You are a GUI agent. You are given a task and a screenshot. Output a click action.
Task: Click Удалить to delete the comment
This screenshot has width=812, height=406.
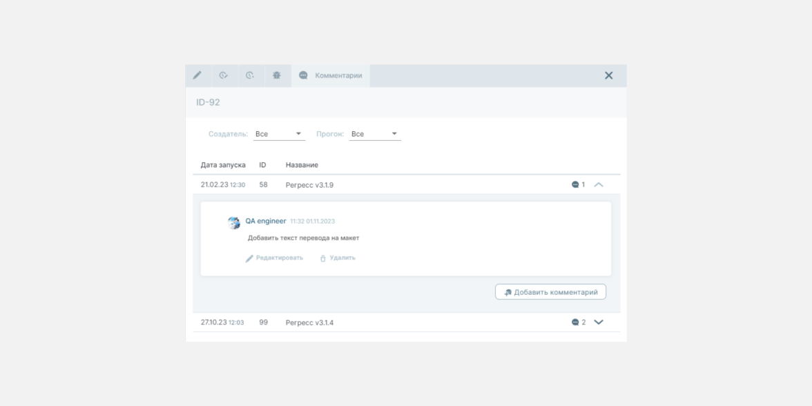338,258
